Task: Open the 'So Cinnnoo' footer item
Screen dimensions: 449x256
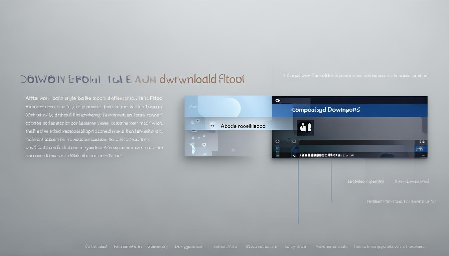Action: pyautogui.click(x=96, y=247)
